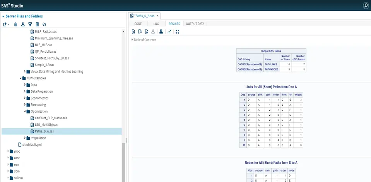Click 'Number of Rows' column header
The height and width of the screenshot is (182, 371).
[286, 58]
